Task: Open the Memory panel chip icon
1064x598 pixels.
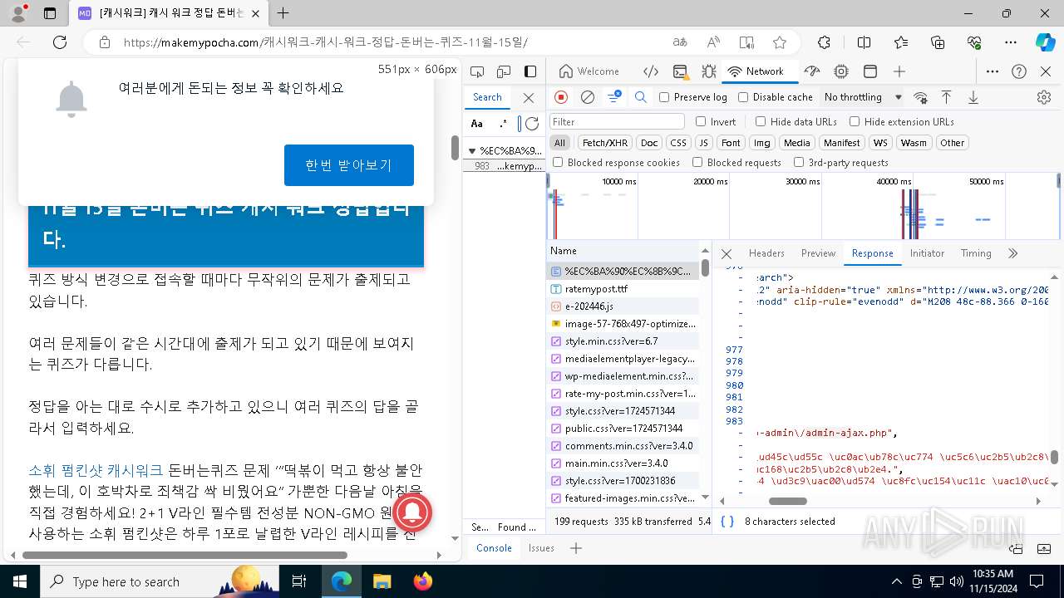Action: coord(841,71)
